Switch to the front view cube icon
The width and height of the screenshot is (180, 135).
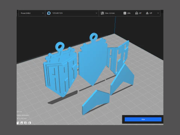pyautogui.click(x=18, y=123)
